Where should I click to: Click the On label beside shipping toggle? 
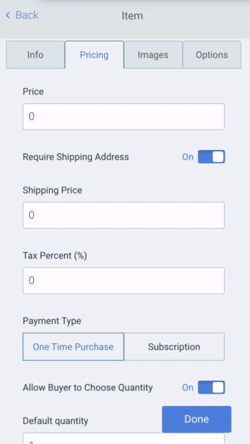point(188,157)
